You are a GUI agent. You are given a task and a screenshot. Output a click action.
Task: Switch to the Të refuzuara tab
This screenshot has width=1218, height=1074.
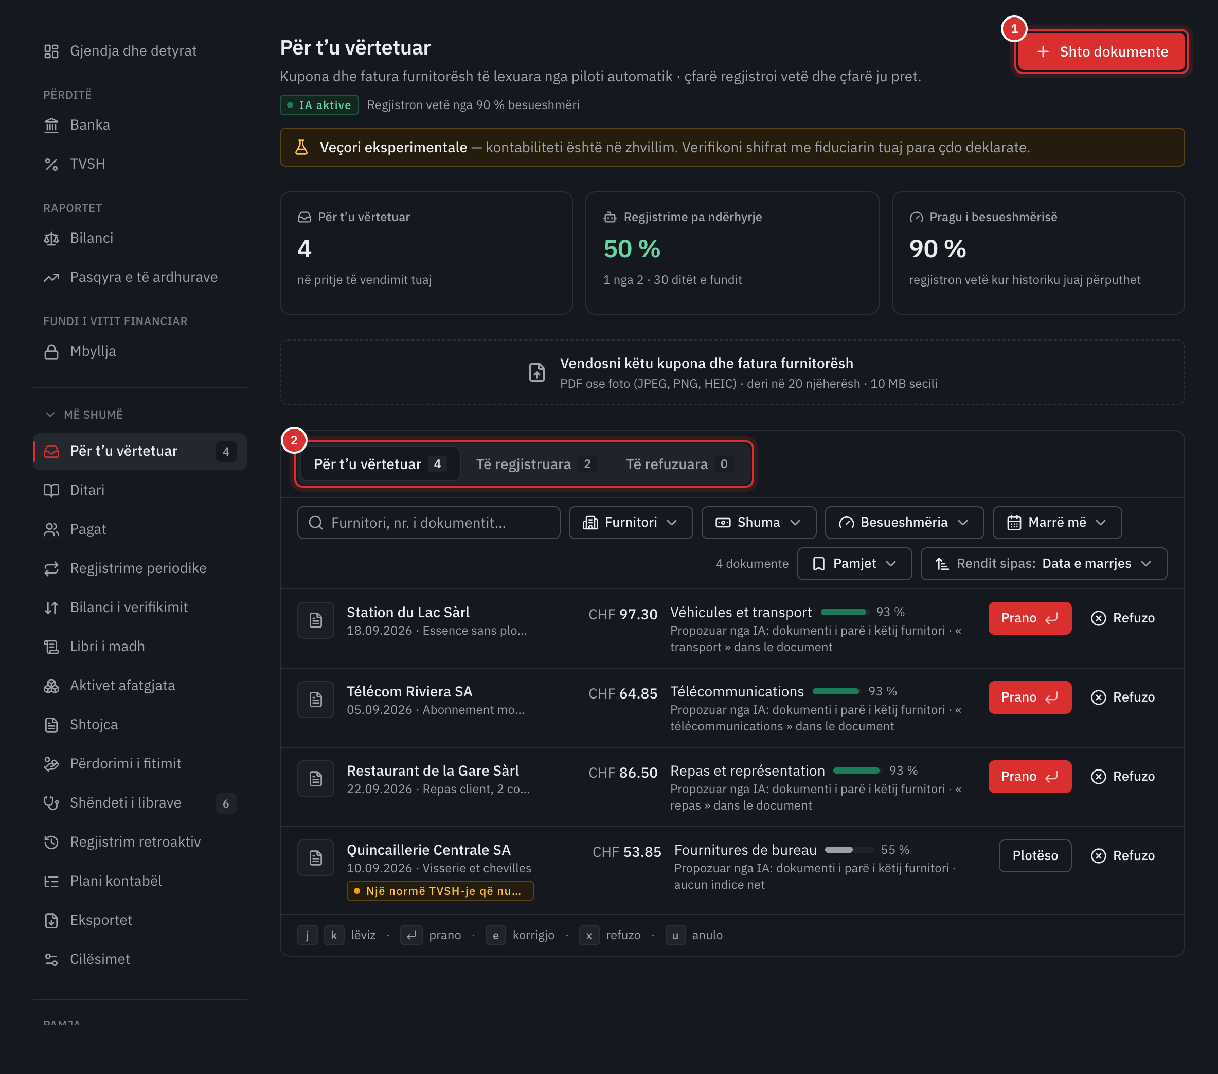679,464
